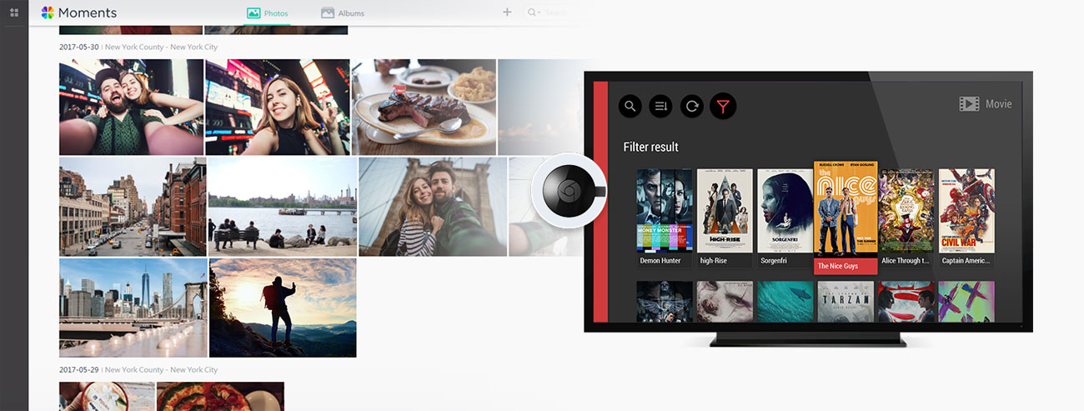Switch to the Albums tab
This screenshot has width=1084, height=411.
[x=342, y=13]
